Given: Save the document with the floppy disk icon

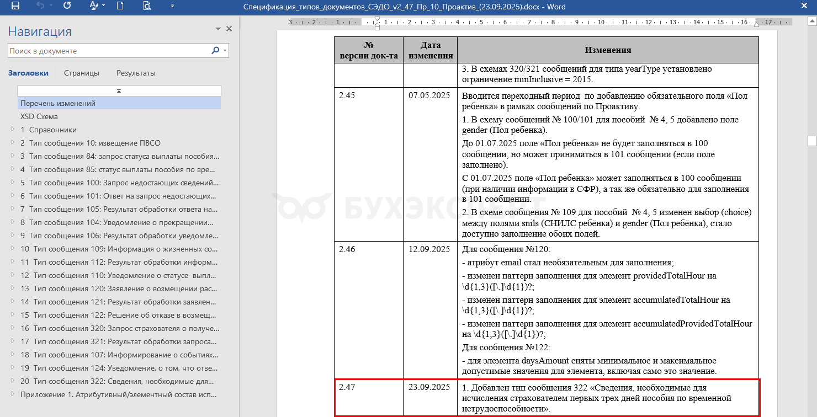Looking at the screenshot, I should point(15,6).
